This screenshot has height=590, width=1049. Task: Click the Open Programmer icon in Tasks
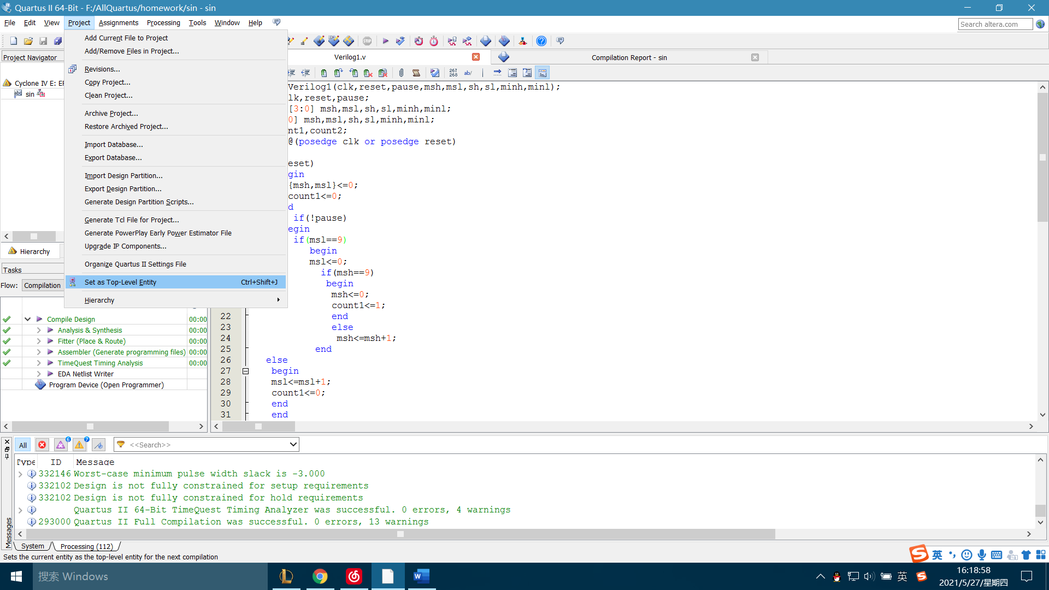point(40,385)
